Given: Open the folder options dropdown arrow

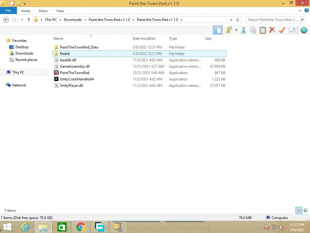Looking at the screenshot, I should pos(236,30).
